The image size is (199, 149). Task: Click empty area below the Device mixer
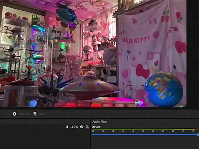click(145, 143)
